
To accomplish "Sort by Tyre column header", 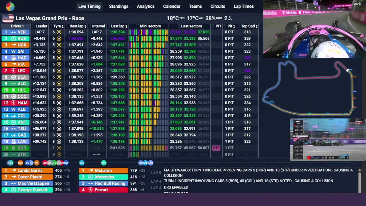I will 57,26.
